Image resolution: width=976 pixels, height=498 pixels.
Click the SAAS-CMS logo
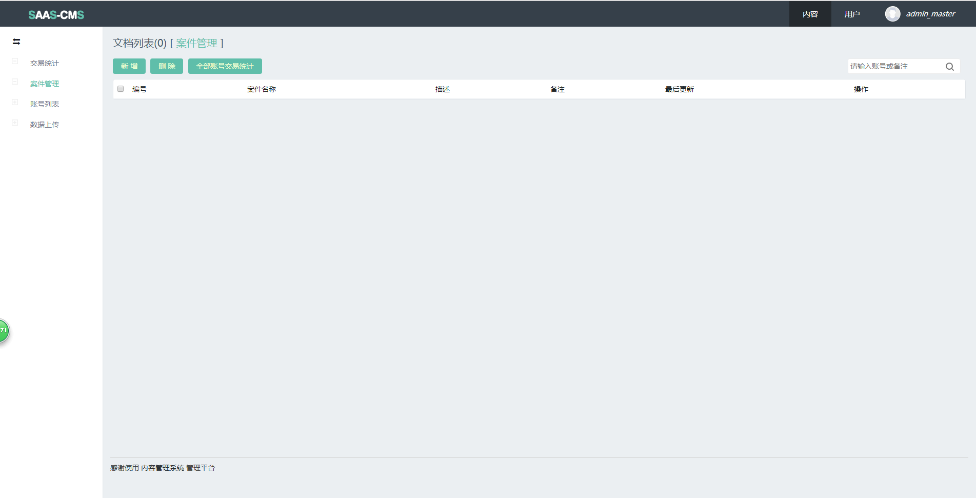click(x=56, y=15)
